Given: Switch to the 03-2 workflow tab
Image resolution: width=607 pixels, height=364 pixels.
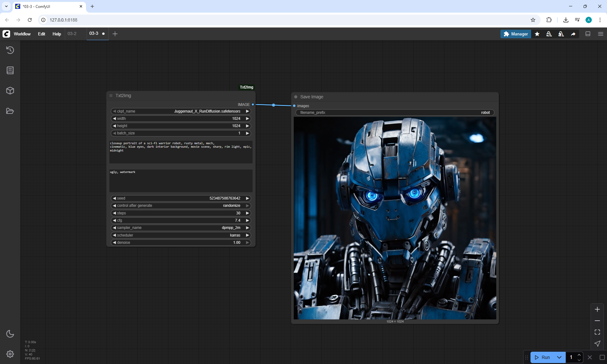Looking at the screenshot, I should (72, 34).
